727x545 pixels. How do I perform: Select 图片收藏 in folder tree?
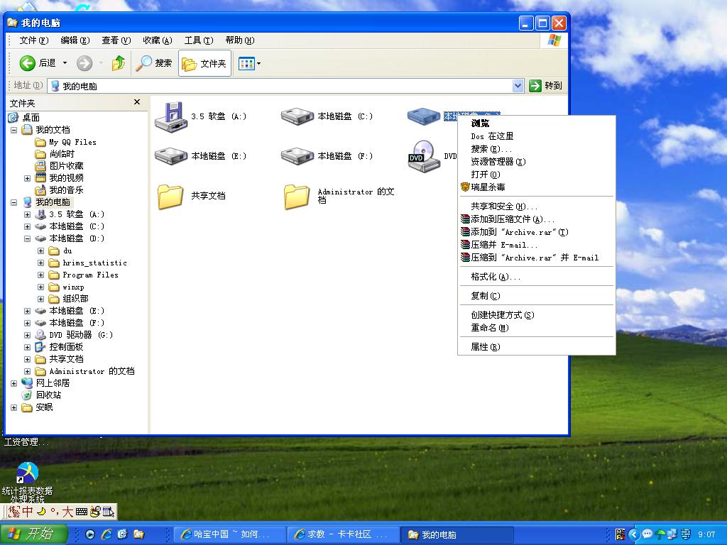point(66,166)
